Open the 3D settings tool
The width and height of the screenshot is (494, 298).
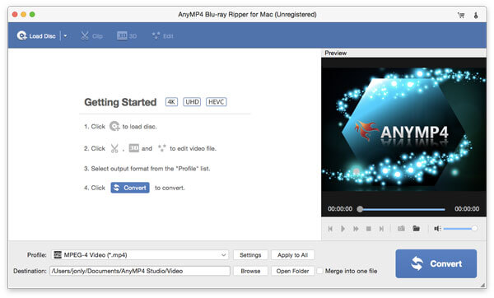pos(127,36)
